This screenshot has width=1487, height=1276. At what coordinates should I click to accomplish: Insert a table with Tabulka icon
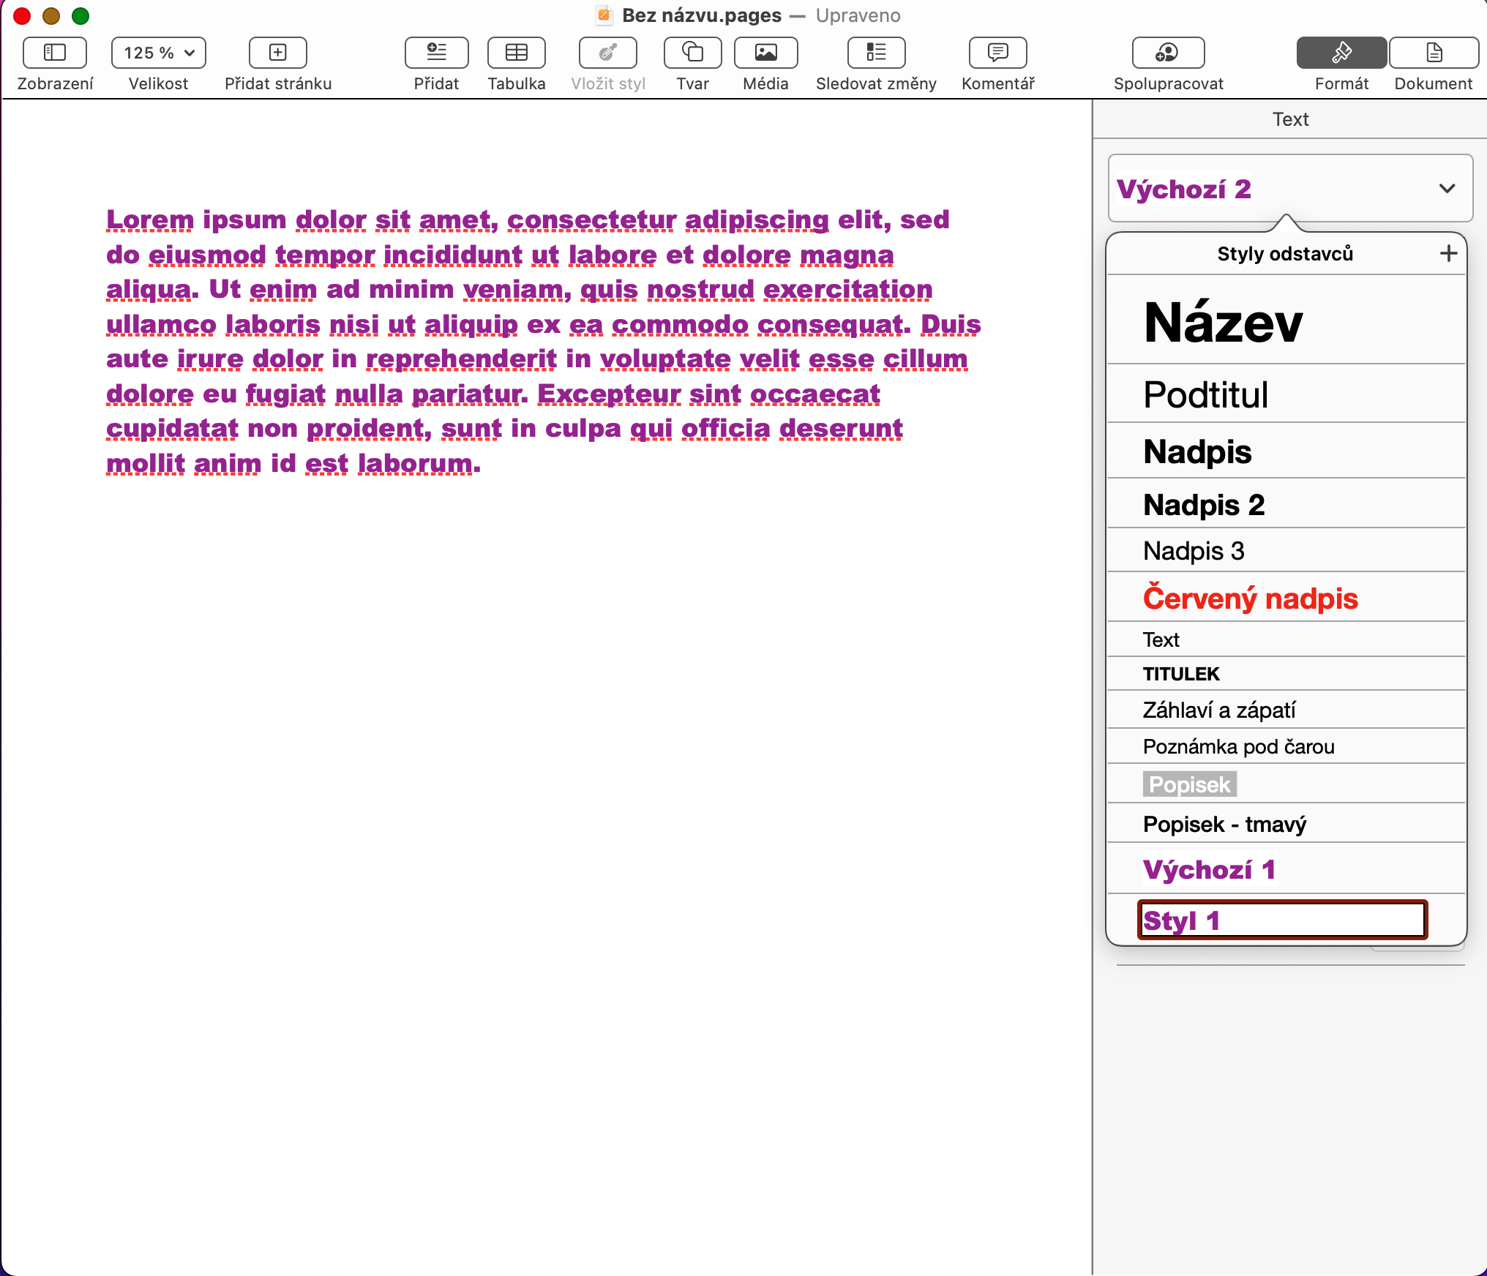pos(516,53)
